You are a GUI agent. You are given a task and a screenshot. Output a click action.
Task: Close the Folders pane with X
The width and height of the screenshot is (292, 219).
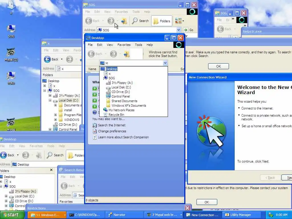(x=51, y=170)
